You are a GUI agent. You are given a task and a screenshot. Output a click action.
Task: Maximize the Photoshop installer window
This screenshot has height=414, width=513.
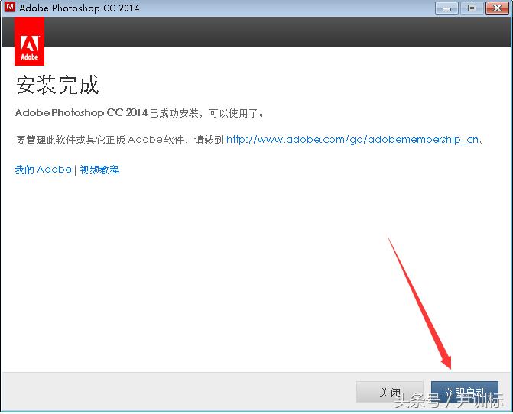(472, 8)
